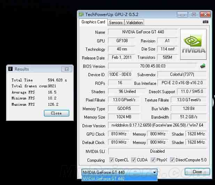Click Minimum FPS value 10.2
The image size is (215, 185).
pyautogui.click(x=52, y=98)
